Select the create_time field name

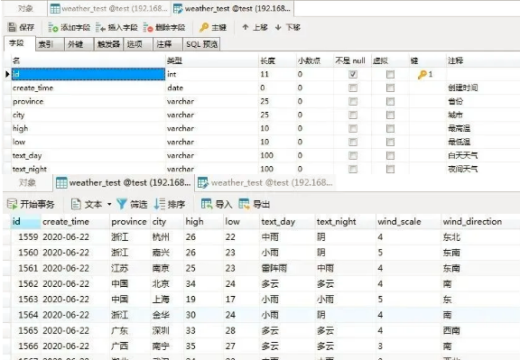(32, 88)
